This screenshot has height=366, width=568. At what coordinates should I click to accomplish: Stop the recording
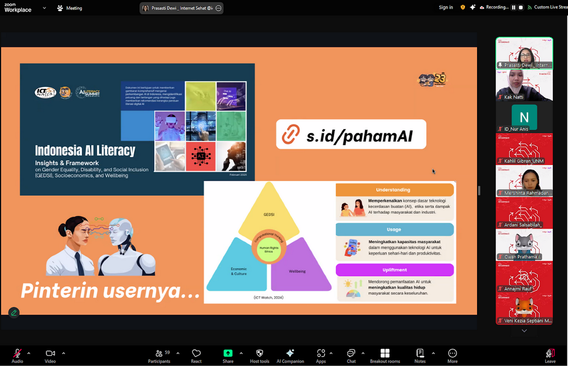[521, 7]
